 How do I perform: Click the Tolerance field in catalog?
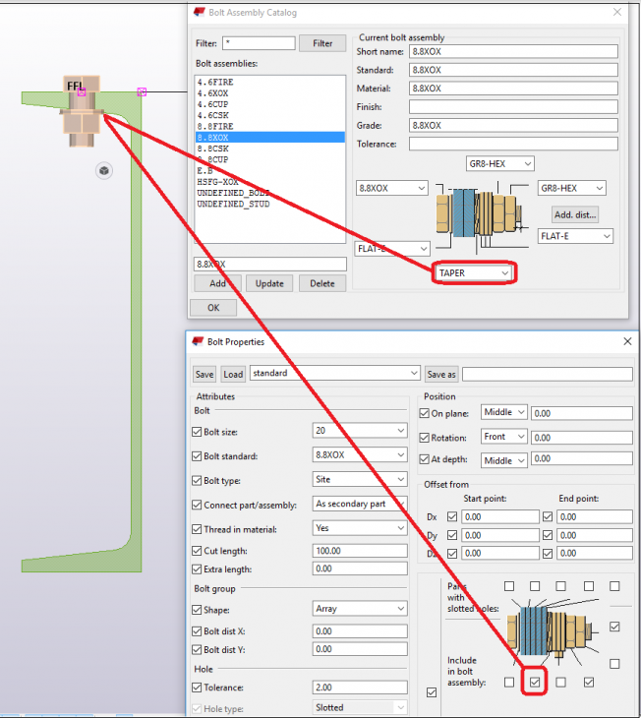click(513, 144)
